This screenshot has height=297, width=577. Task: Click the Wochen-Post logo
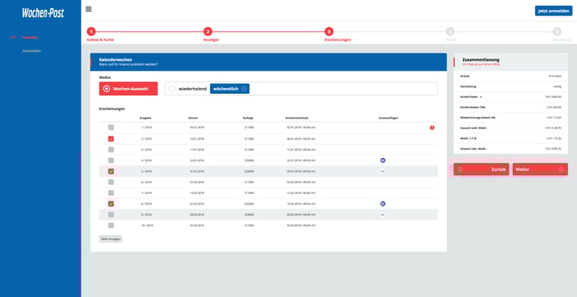(43, 13)
